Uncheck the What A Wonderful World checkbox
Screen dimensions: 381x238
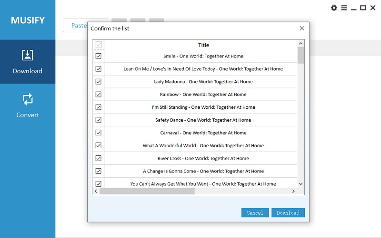coord(99,145)
